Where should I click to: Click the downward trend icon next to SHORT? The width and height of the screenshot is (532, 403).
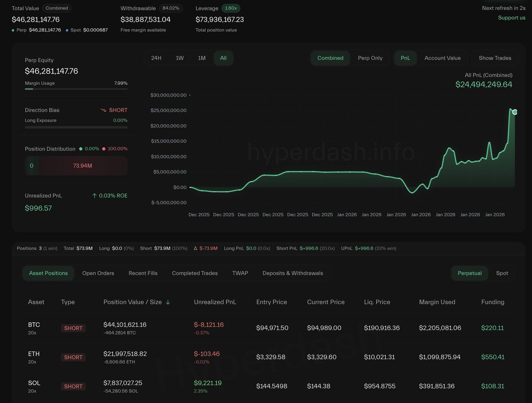pyautogui.click(x=103, y=110)
